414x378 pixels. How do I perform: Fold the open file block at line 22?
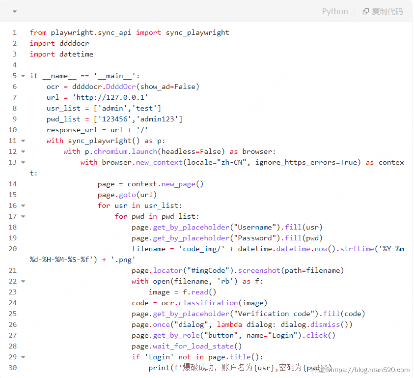pos(23,281)
